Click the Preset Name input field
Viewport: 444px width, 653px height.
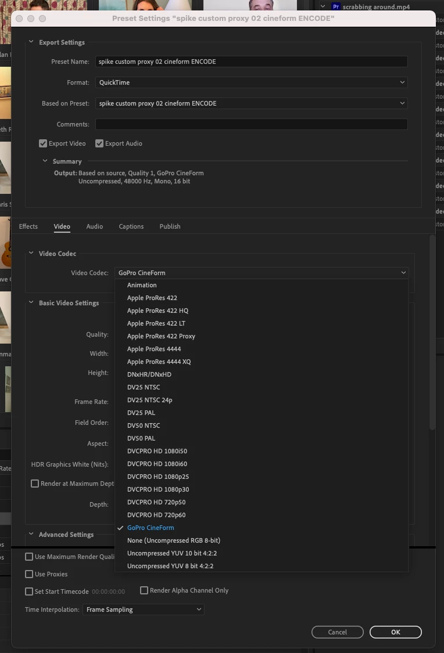coord(252,62)
